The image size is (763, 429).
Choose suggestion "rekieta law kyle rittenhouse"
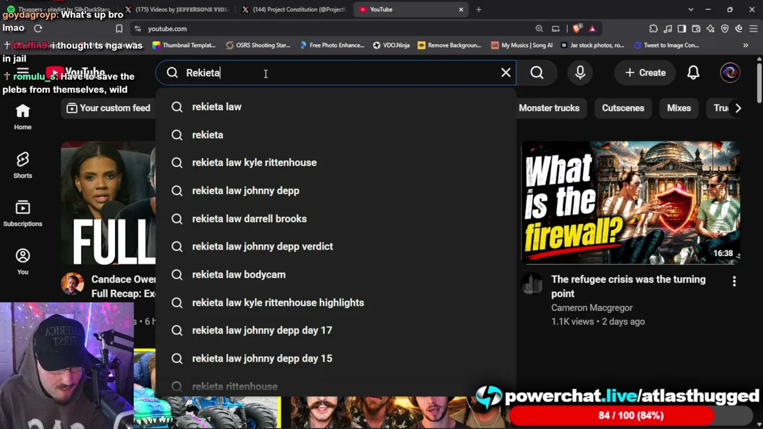(x=336, y=163)
